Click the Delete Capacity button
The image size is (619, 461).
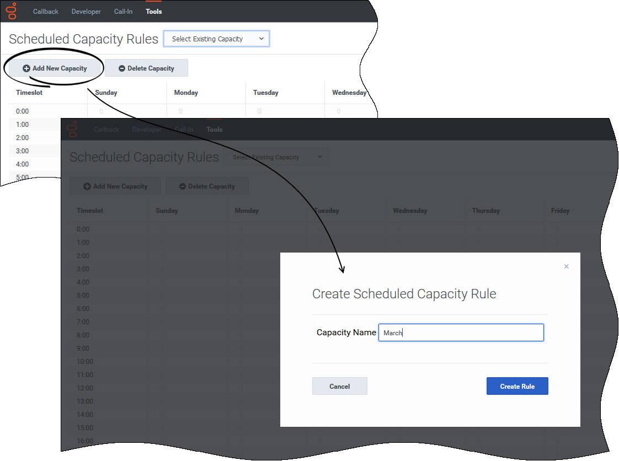coord(146,68)
